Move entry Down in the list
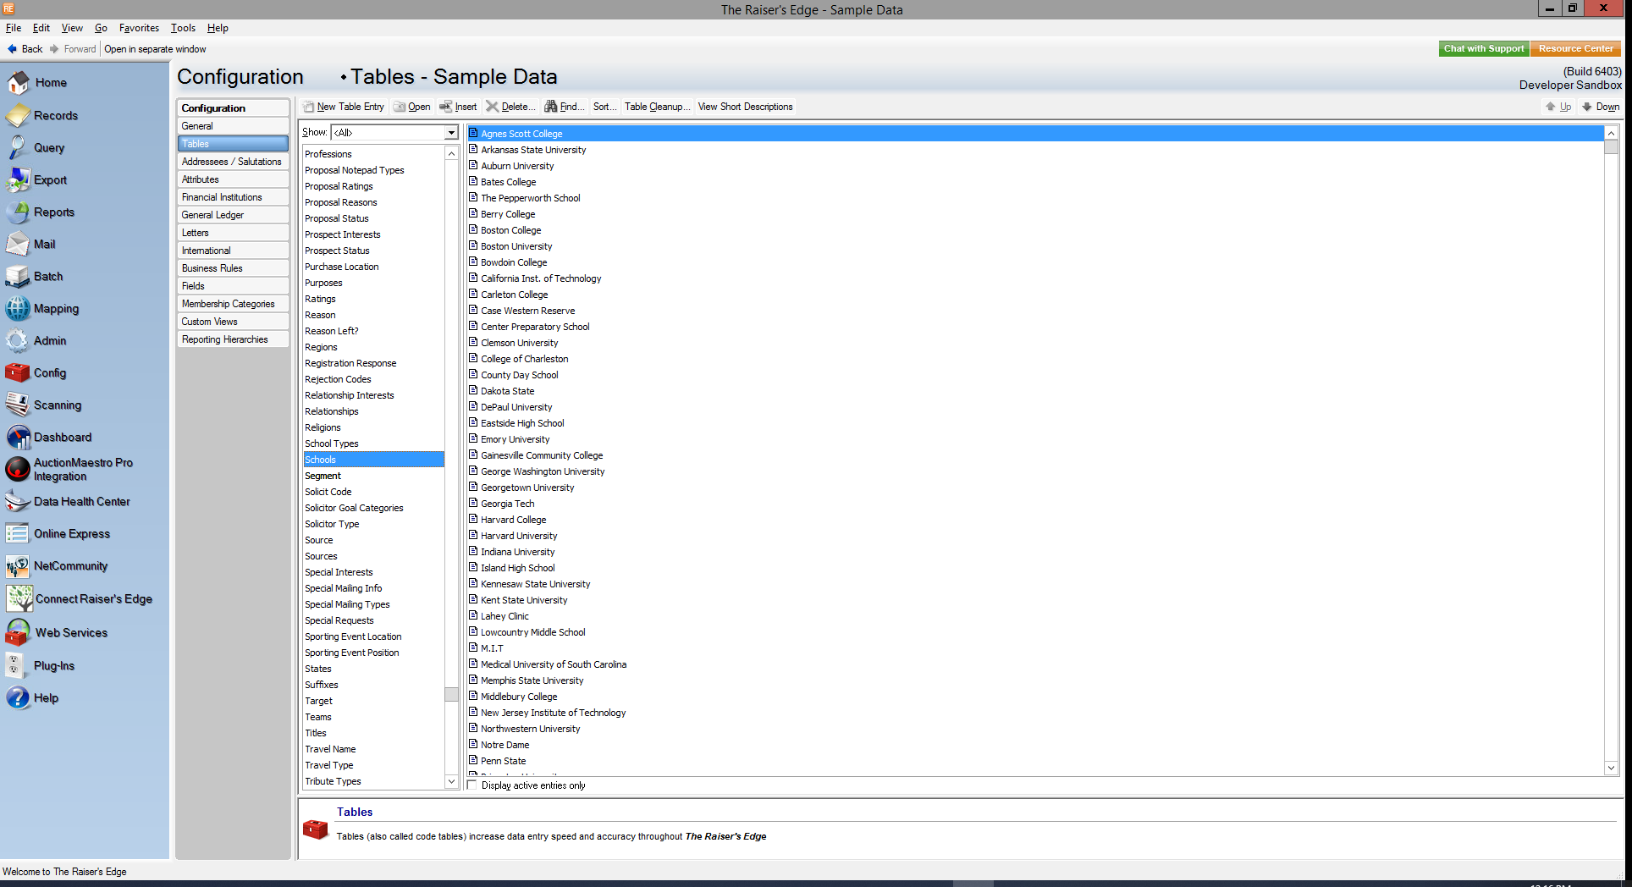This screenshot has height=887, width=1632. pyautogui.click(x=1601, y=107)
